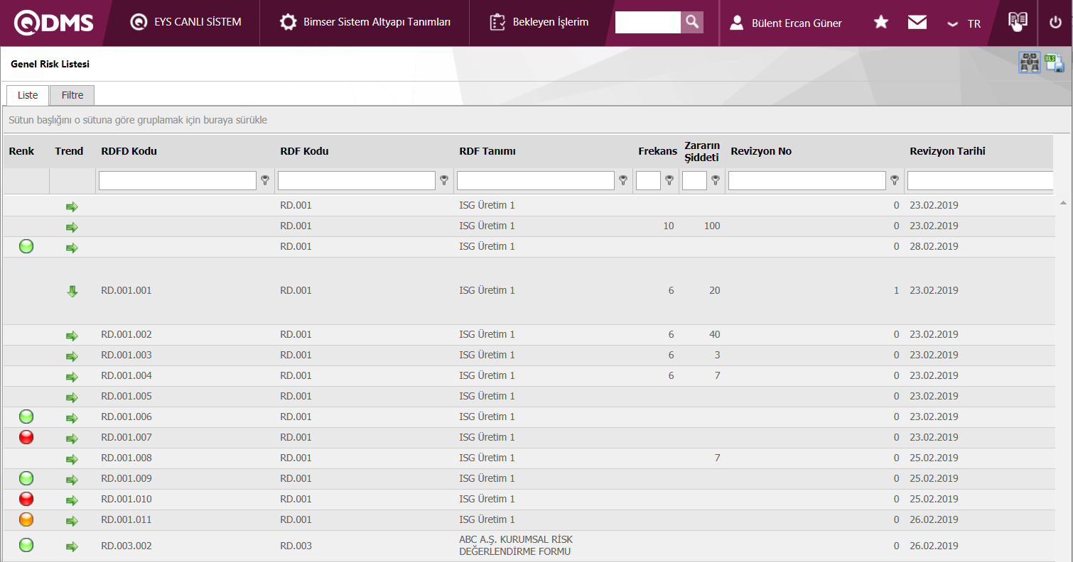This screenshot has height=562, width=1073.
Task: Expand the TR language selector
Action: (964, 23)
